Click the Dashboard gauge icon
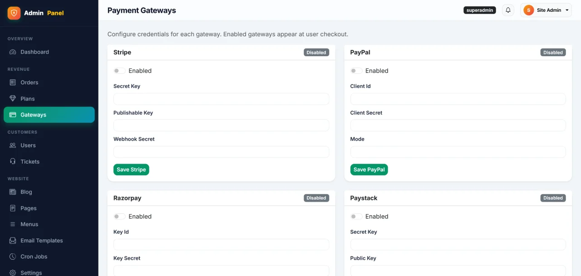Screen dimensions: 581x276 click(13, 52)
